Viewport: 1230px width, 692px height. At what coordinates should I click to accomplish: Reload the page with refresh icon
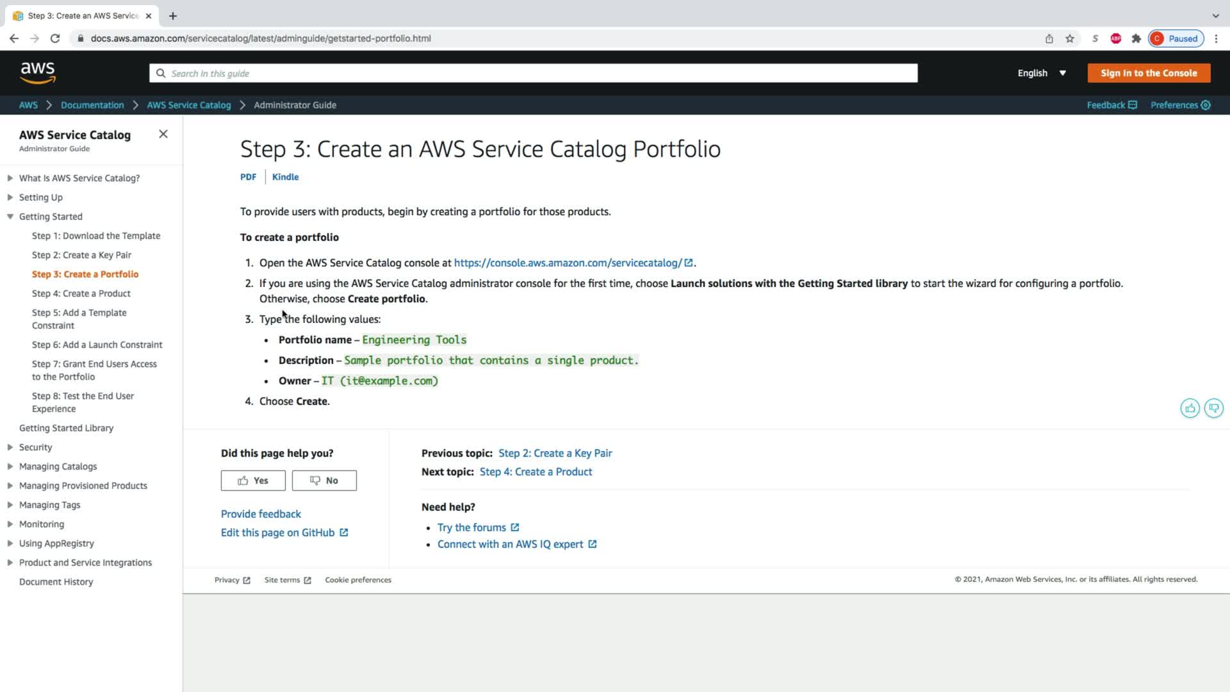tap(55, 38)
